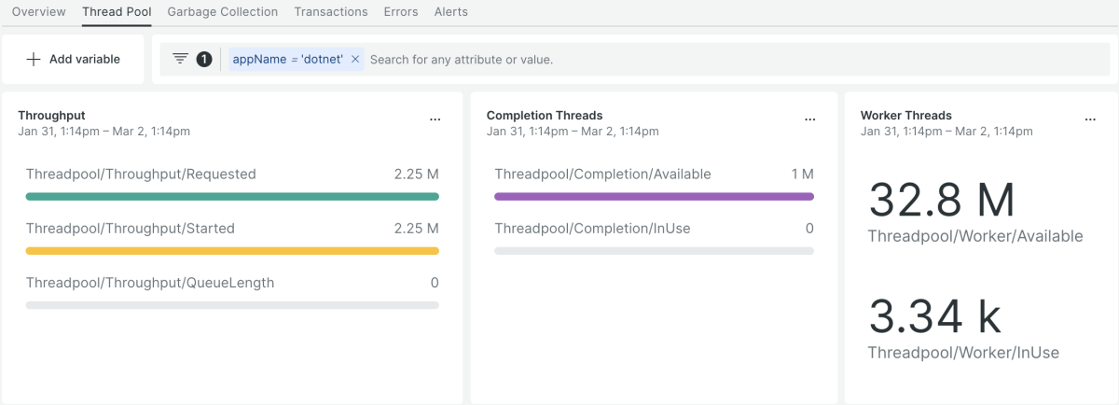1119x405 pixels.
Task: Click the green Throughput/Requested bar
Action: (232, 197)
